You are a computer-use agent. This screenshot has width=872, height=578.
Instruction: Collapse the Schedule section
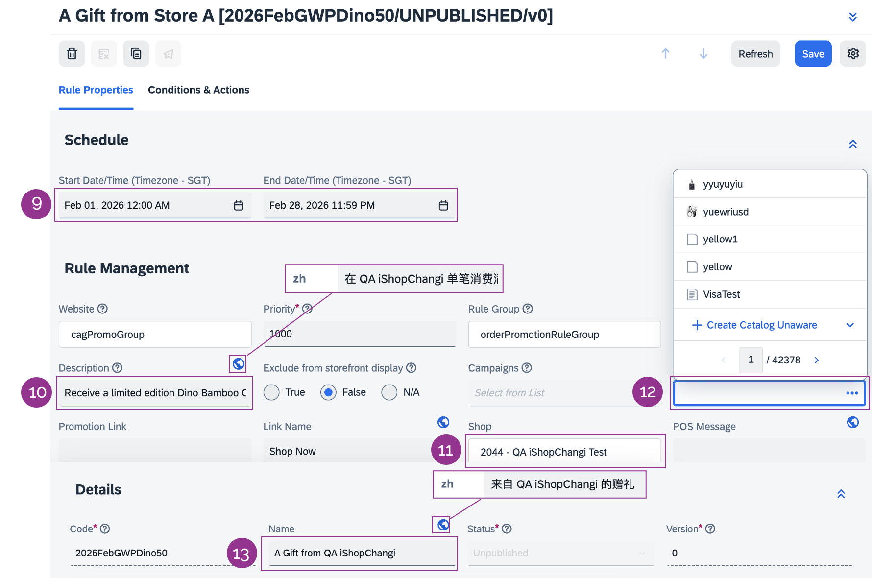(x=852, y=144)
